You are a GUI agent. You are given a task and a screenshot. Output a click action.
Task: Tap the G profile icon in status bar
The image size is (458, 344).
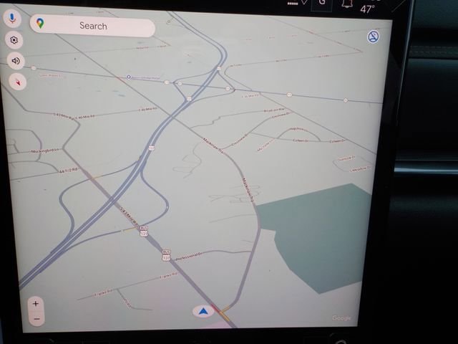tap(322, 3)
